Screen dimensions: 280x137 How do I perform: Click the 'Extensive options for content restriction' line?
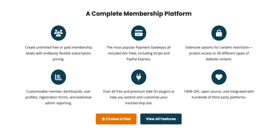[219, 47]
